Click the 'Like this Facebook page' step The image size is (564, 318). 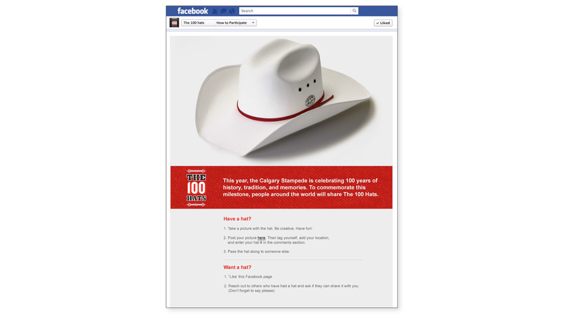click(248, 277)
